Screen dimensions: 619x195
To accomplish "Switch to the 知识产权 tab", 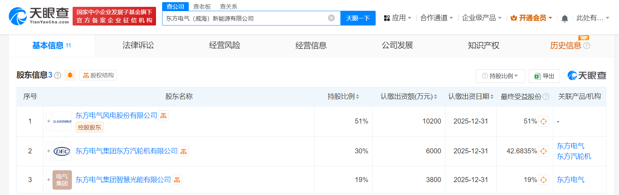I will (483, 46).
